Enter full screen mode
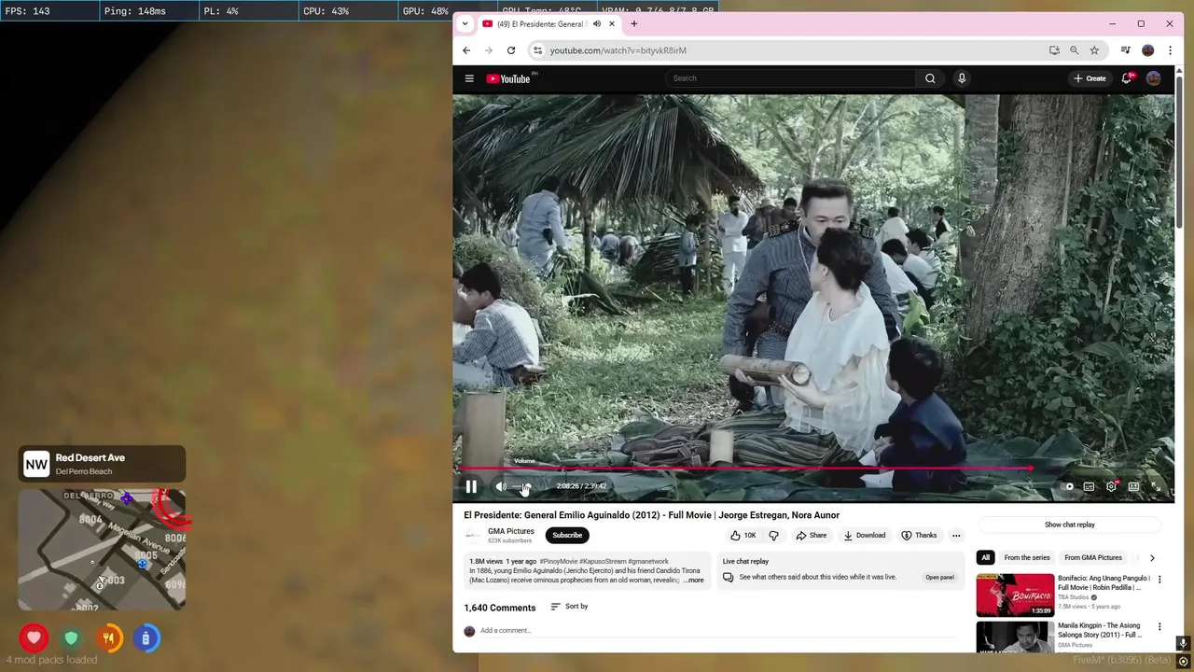Screen dimensions: 1194x672 click(1155, 486)
